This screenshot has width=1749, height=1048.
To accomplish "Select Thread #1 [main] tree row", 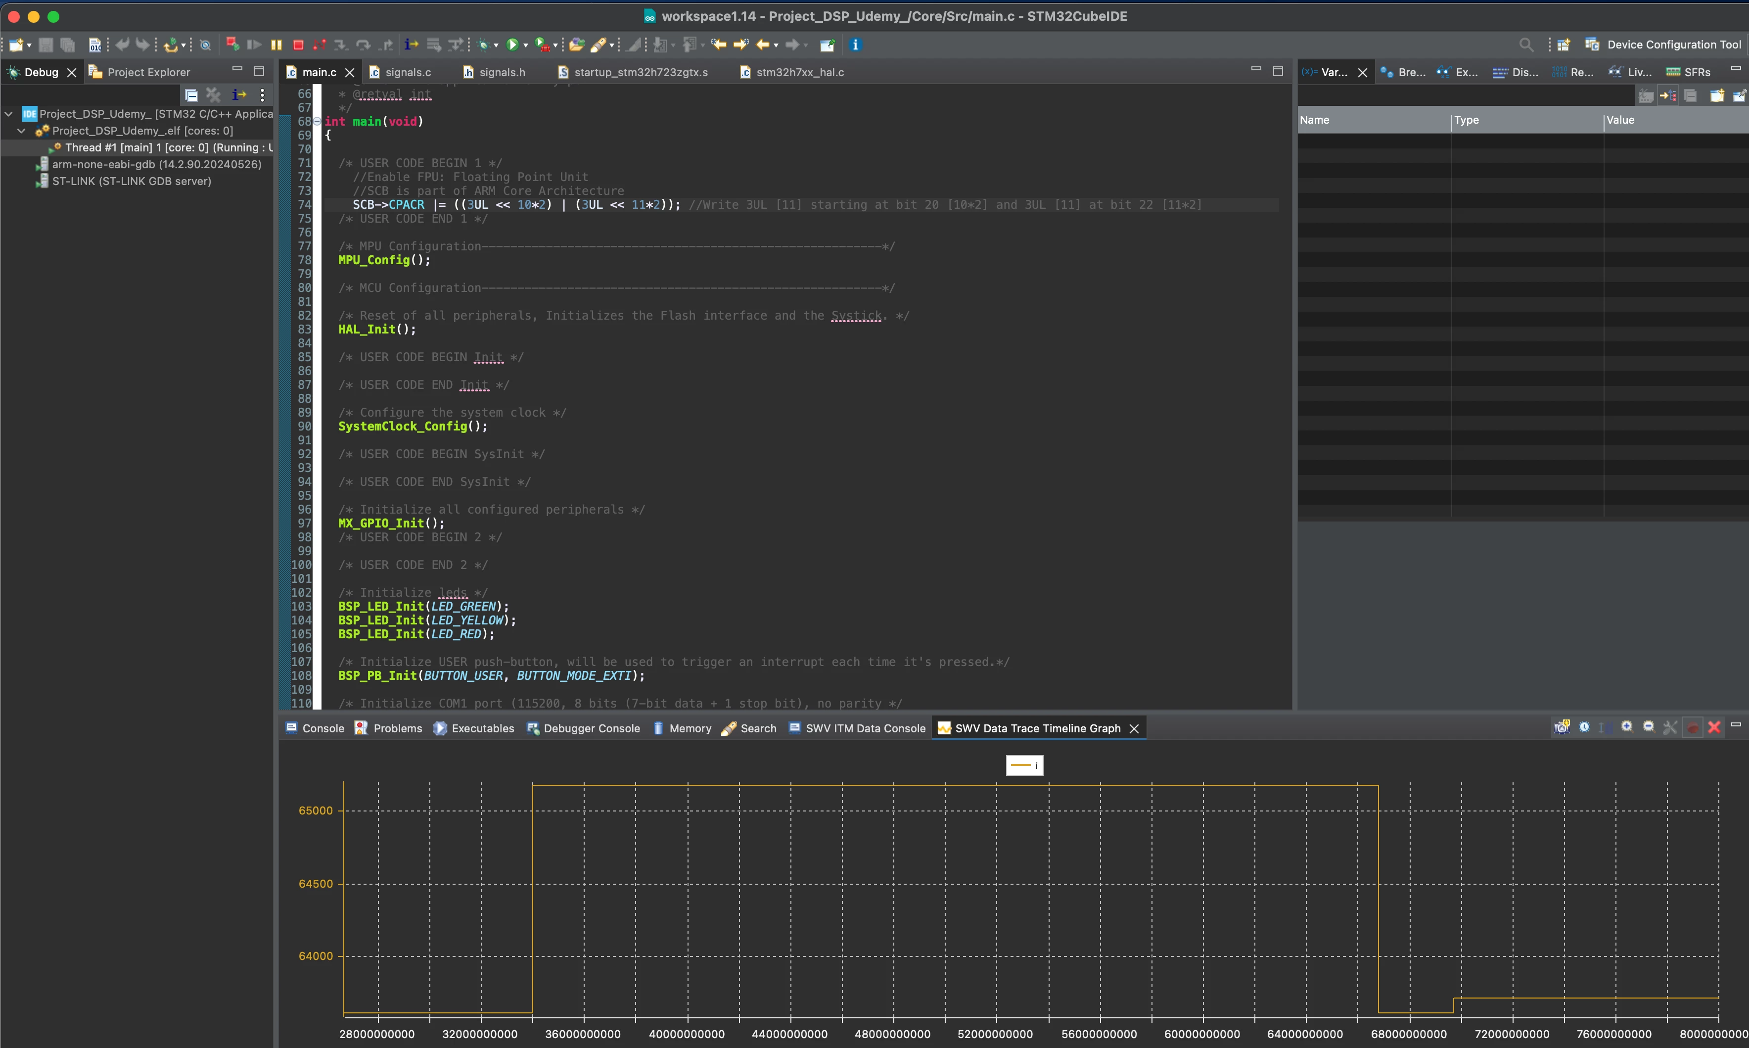I will [138, 147].
